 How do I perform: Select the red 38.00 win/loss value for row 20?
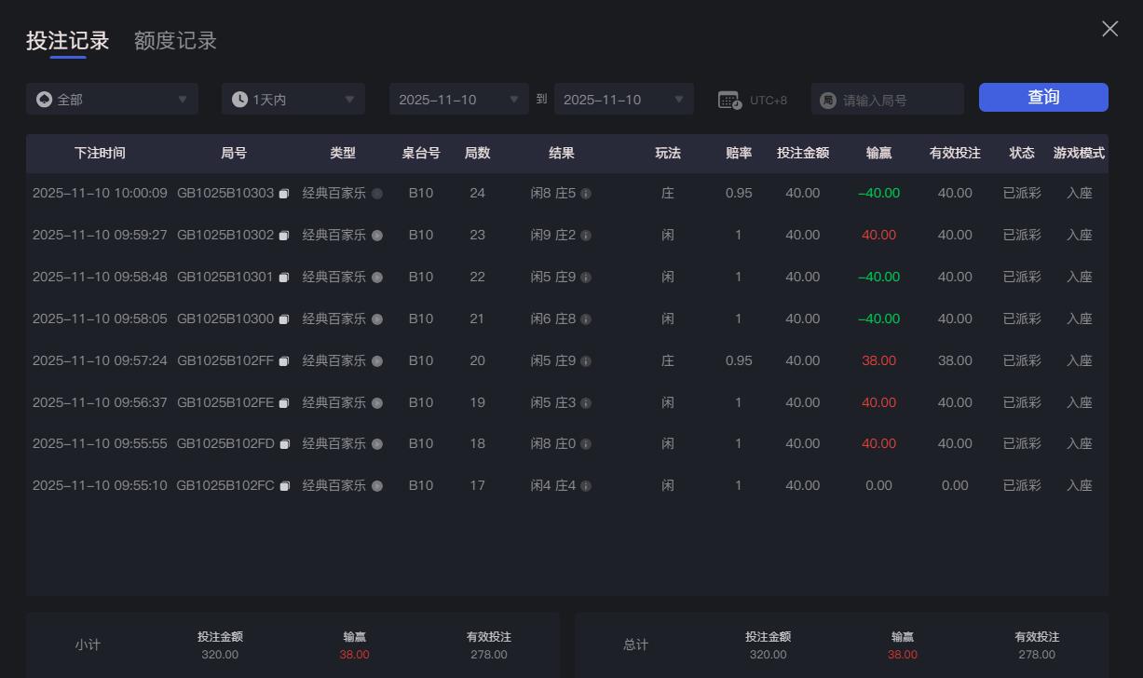tap(878, 360)
